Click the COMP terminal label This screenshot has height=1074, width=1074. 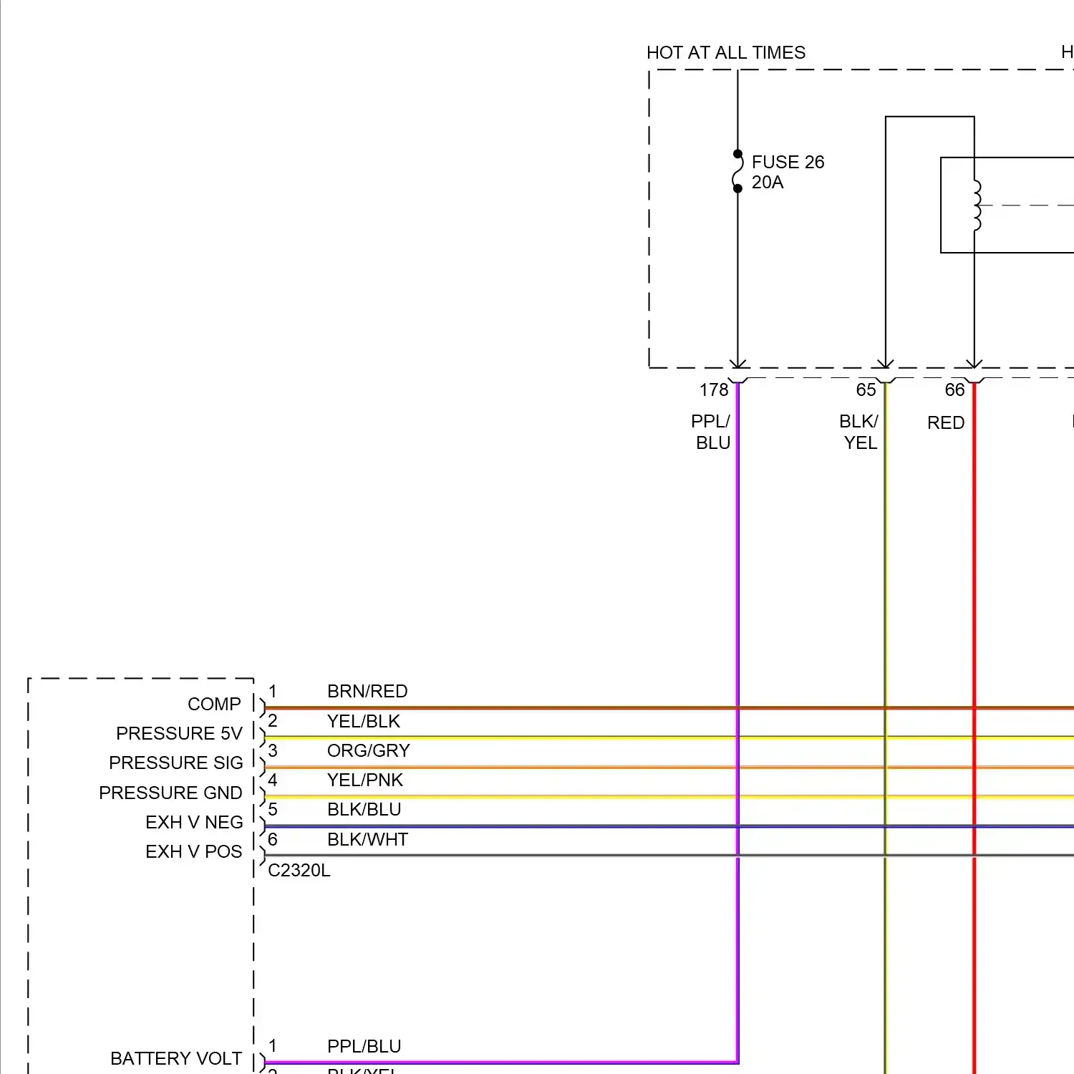214,704
